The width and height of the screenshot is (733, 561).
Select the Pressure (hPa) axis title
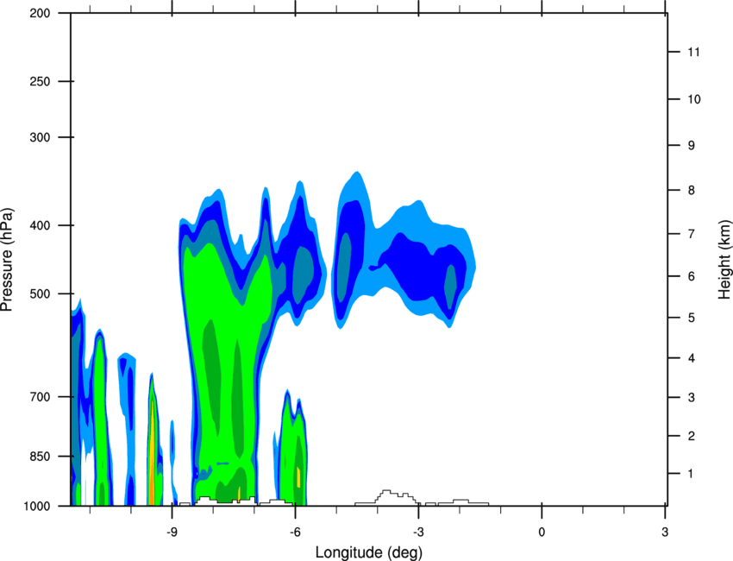7,260
